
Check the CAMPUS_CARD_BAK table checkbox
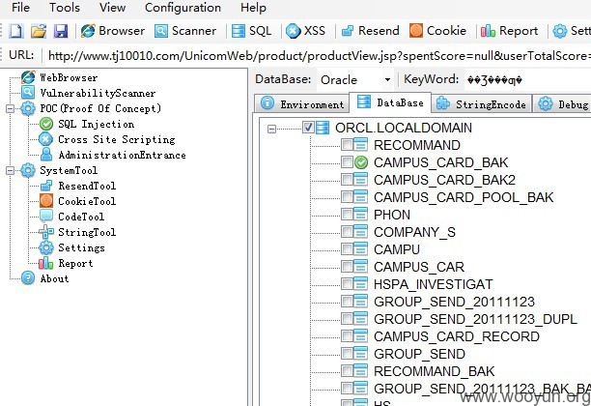tap(347, 161)
